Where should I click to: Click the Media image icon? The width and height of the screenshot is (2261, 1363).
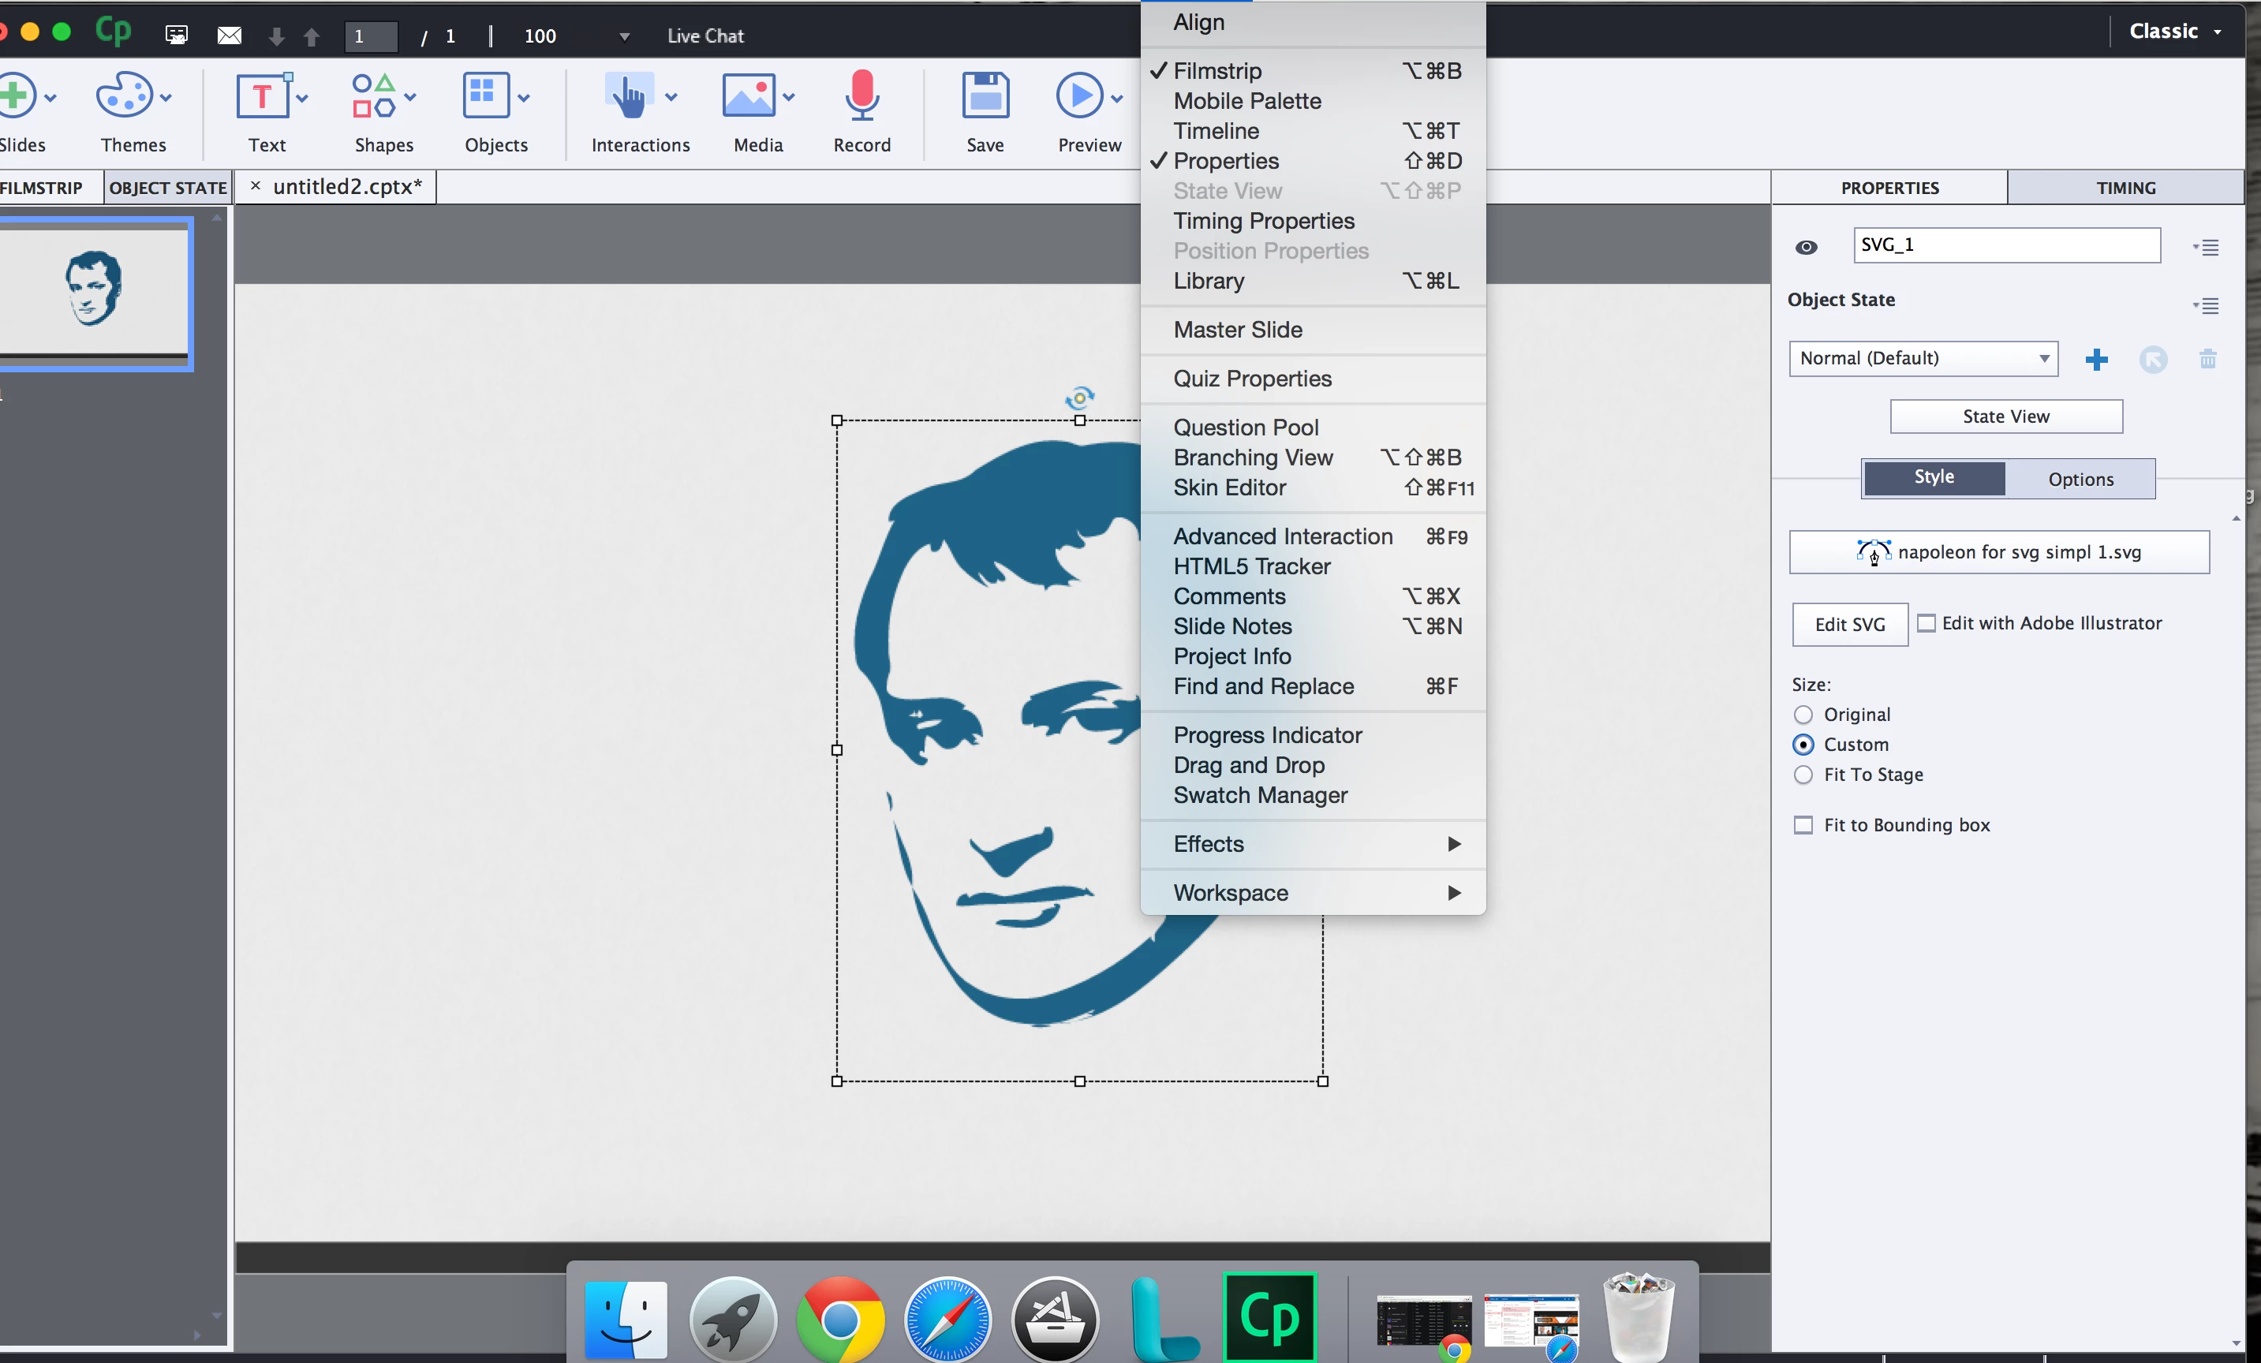(749, 95)
